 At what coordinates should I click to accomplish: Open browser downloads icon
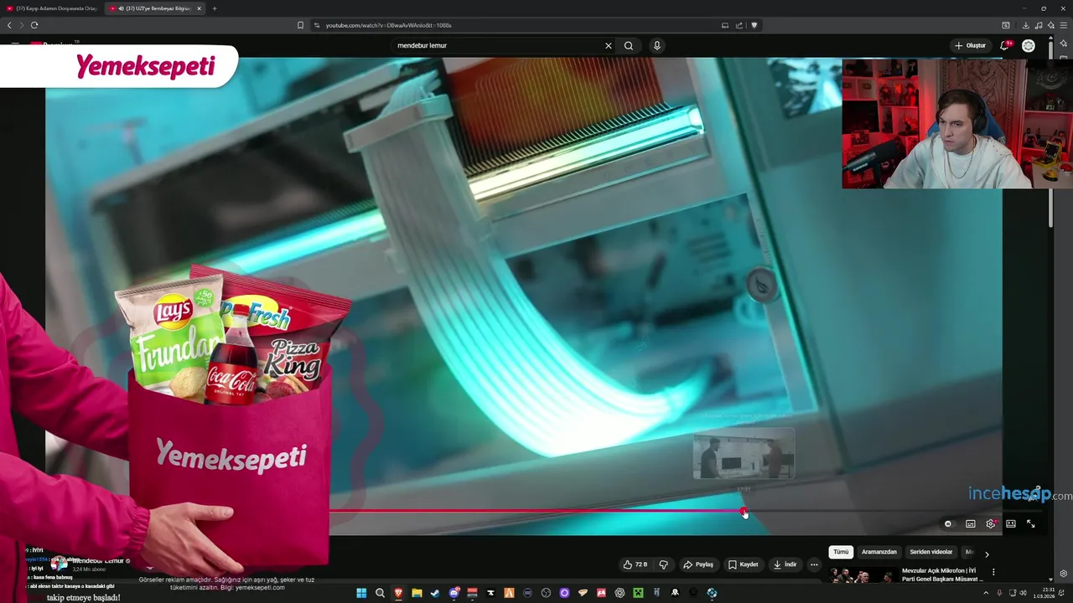pyautogui.click(x=1025, y=25)
